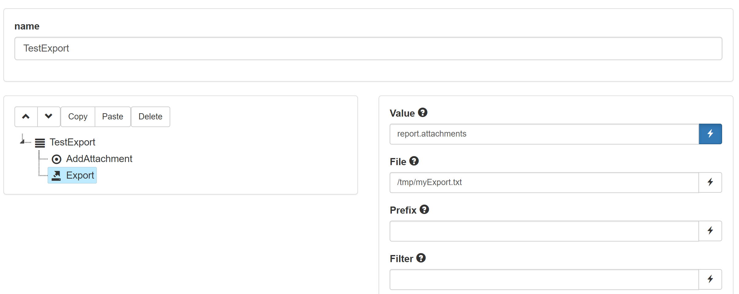This screenshot has width=739, height=294.
Task: Toggle the lightning button for File field
Action: [x=710, y=182]
